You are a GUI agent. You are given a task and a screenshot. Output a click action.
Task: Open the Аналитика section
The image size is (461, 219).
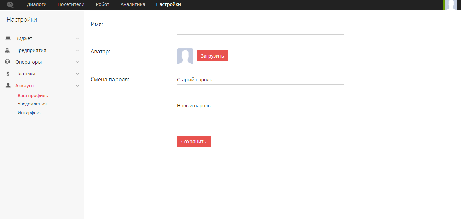pos(132,4)
